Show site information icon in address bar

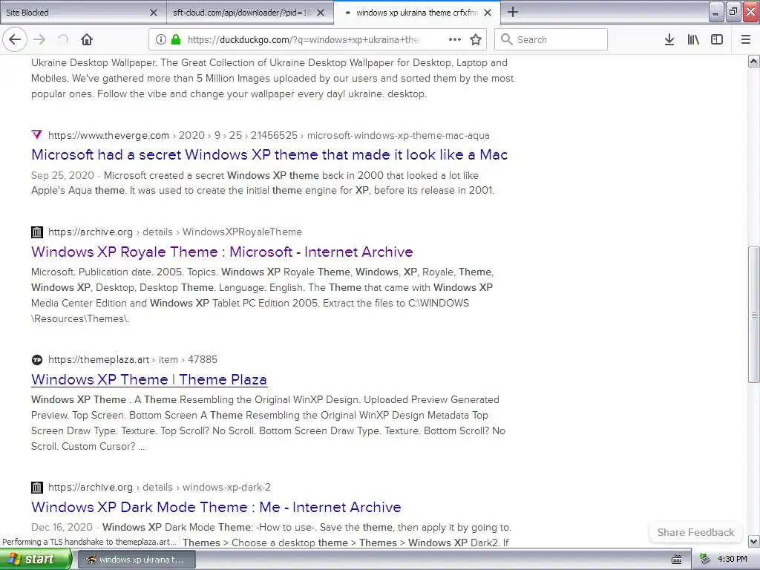point(161,39)
